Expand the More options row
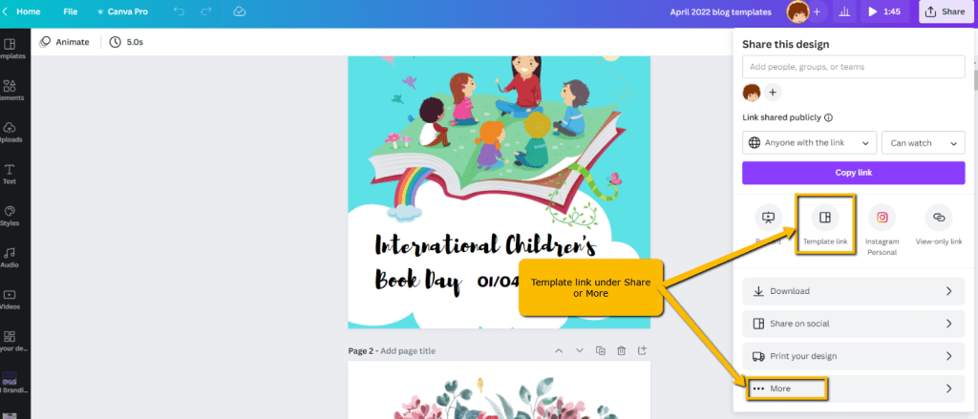The width and height of the screenshot is (978, 419). 853,388
